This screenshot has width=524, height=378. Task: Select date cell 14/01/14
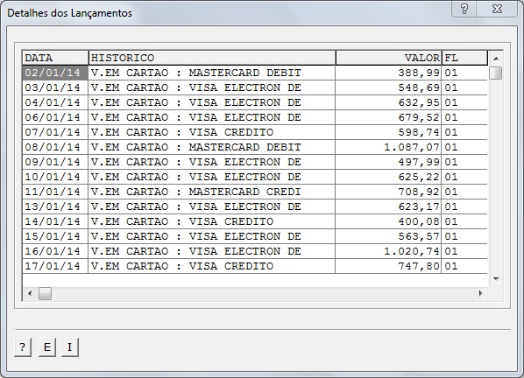[55, 221]
